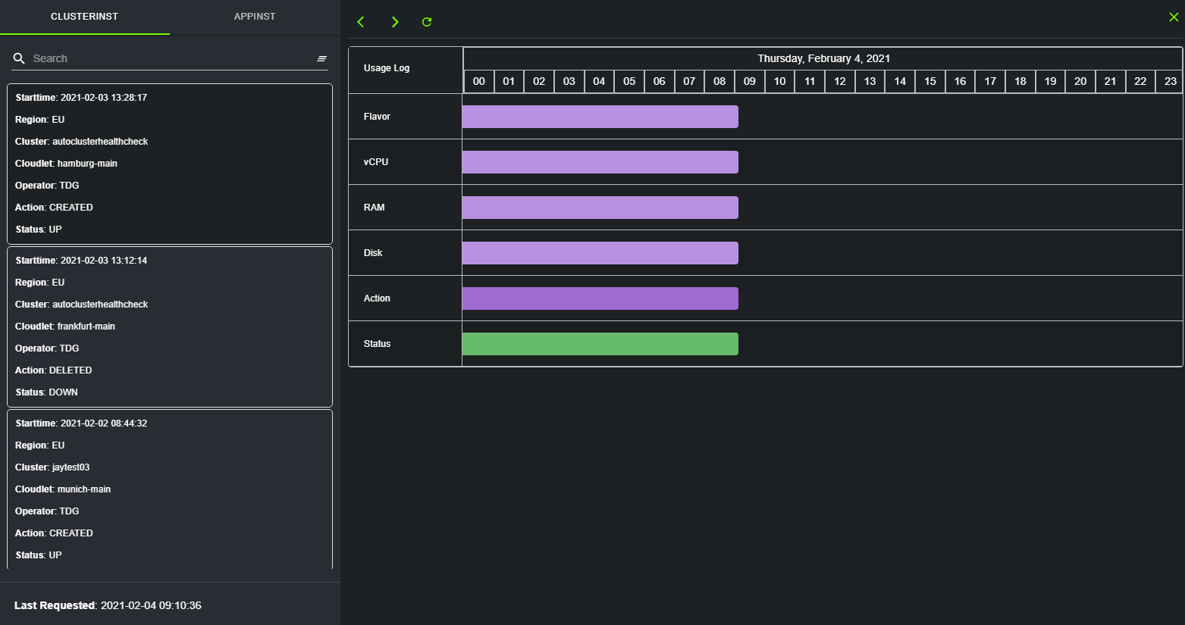Select hour 19 in timeline header
This screenshot has width=1185, height=625.
(x=1050, y=81)
